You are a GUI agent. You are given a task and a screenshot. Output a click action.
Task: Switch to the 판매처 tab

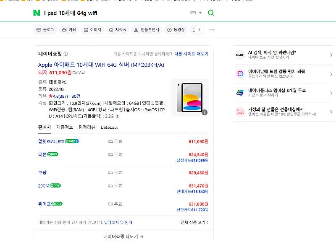point(45,128)
